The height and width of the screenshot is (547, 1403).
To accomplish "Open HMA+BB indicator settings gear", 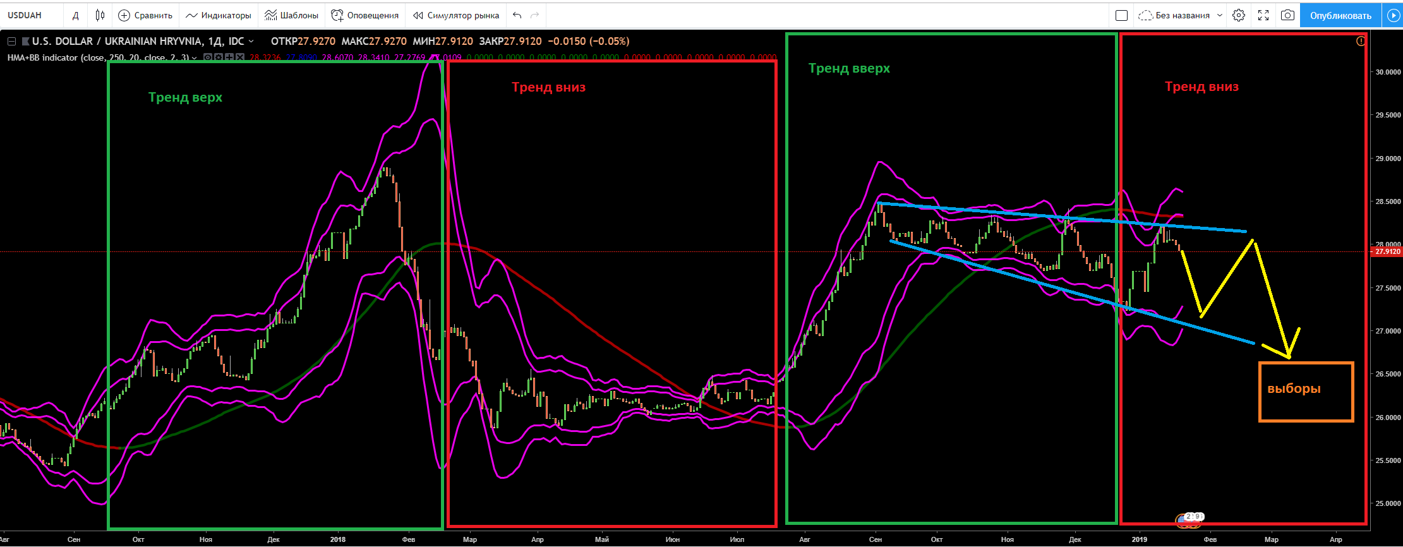I will pos(219,57).
